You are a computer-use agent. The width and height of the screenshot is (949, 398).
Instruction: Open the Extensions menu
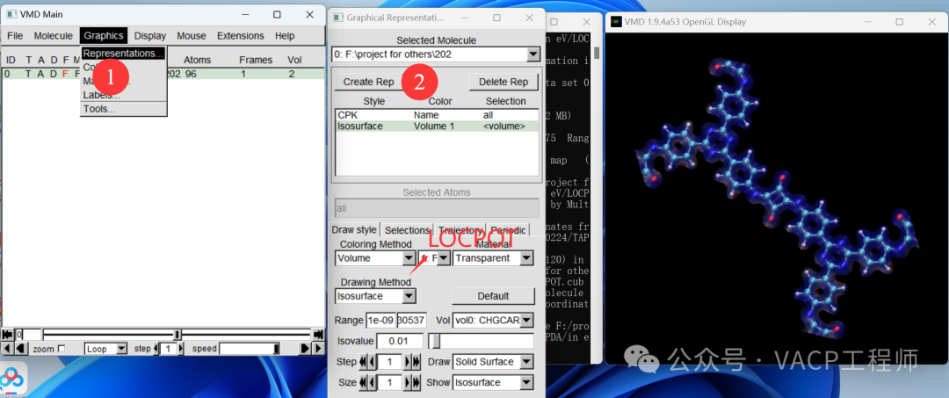240,36
